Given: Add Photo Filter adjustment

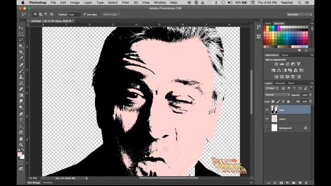Looking at the screenshot, I should pyautogui.click(x=290, y=70).
